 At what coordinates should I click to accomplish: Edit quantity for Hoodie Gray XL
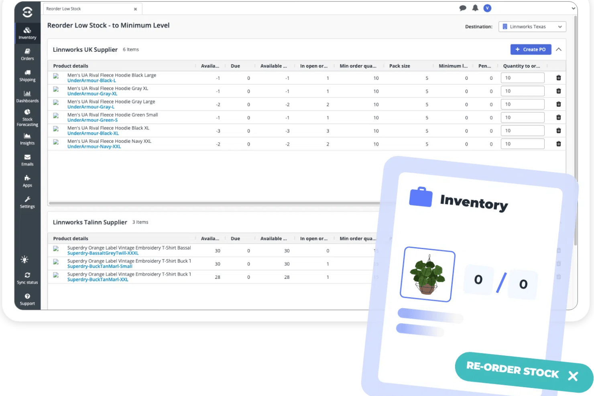point(523,91)
